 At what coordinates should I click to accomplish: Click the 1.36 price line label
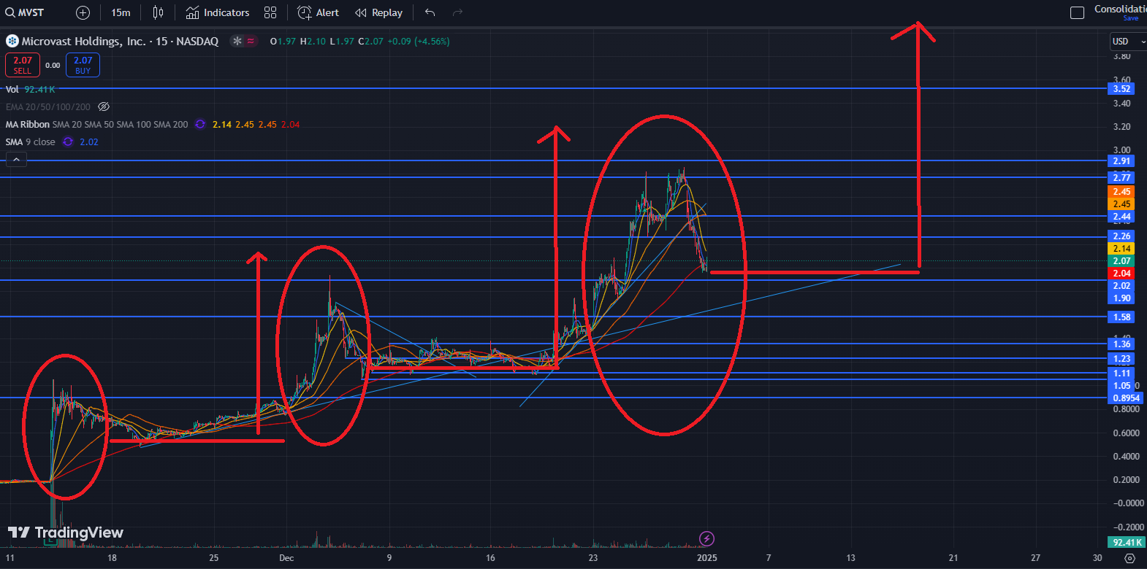tap(1121, 344)
